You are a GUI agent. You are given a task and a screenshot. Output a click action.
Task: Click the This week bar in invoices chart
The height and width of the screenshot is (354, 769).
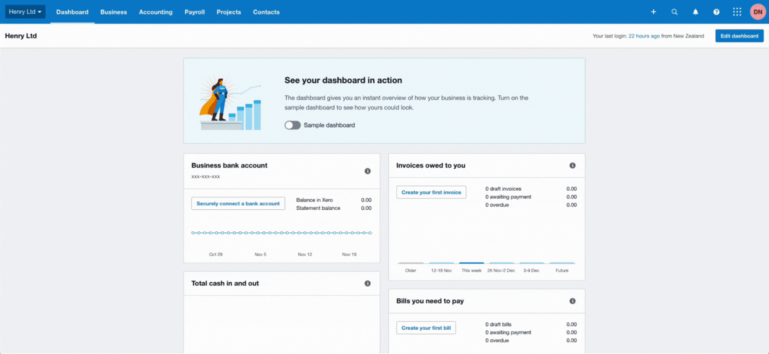(x=471, y=262)
